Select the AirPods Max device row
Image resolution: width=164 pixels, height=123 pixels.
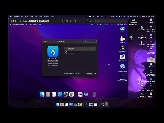[x=80, y=52]
